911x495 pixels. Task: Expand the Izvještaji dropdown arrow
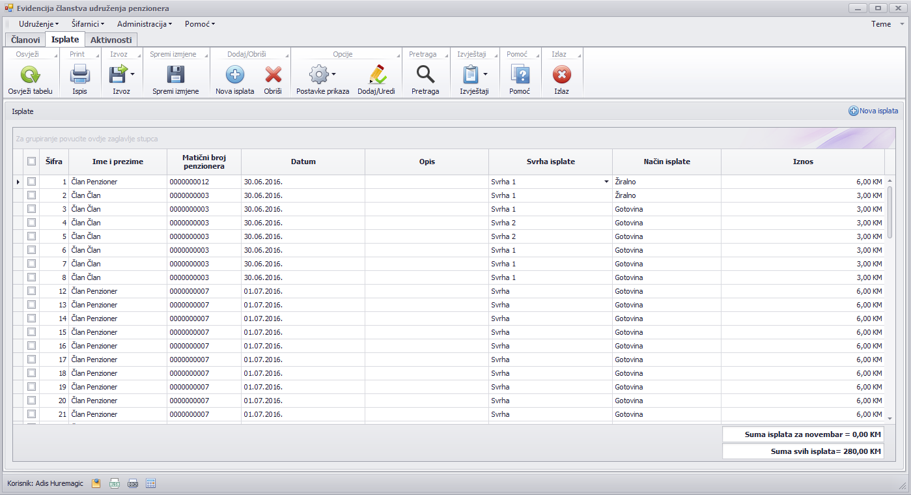point(486,74)
